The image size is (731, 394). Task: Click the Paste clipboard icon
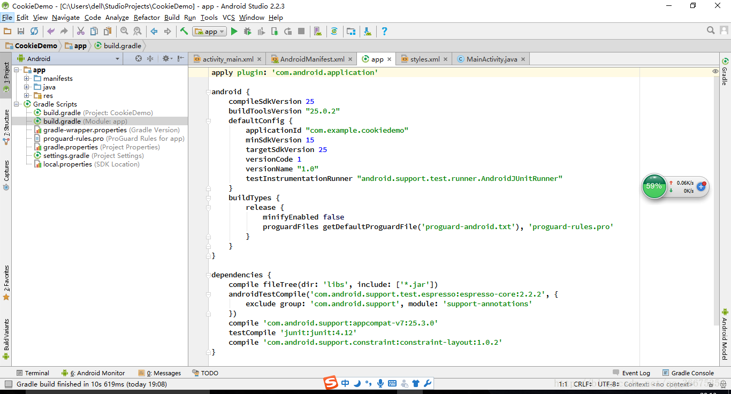click(108, 32)
